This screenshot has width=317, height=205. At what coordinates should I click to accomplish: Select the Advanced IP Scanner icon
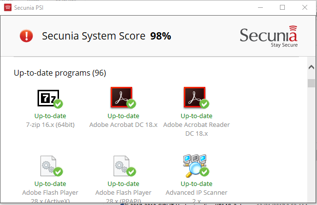[x=196, y=166]
